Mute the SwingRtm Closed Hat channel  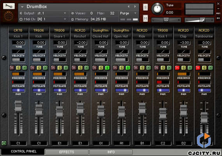[x=95, y=68]
